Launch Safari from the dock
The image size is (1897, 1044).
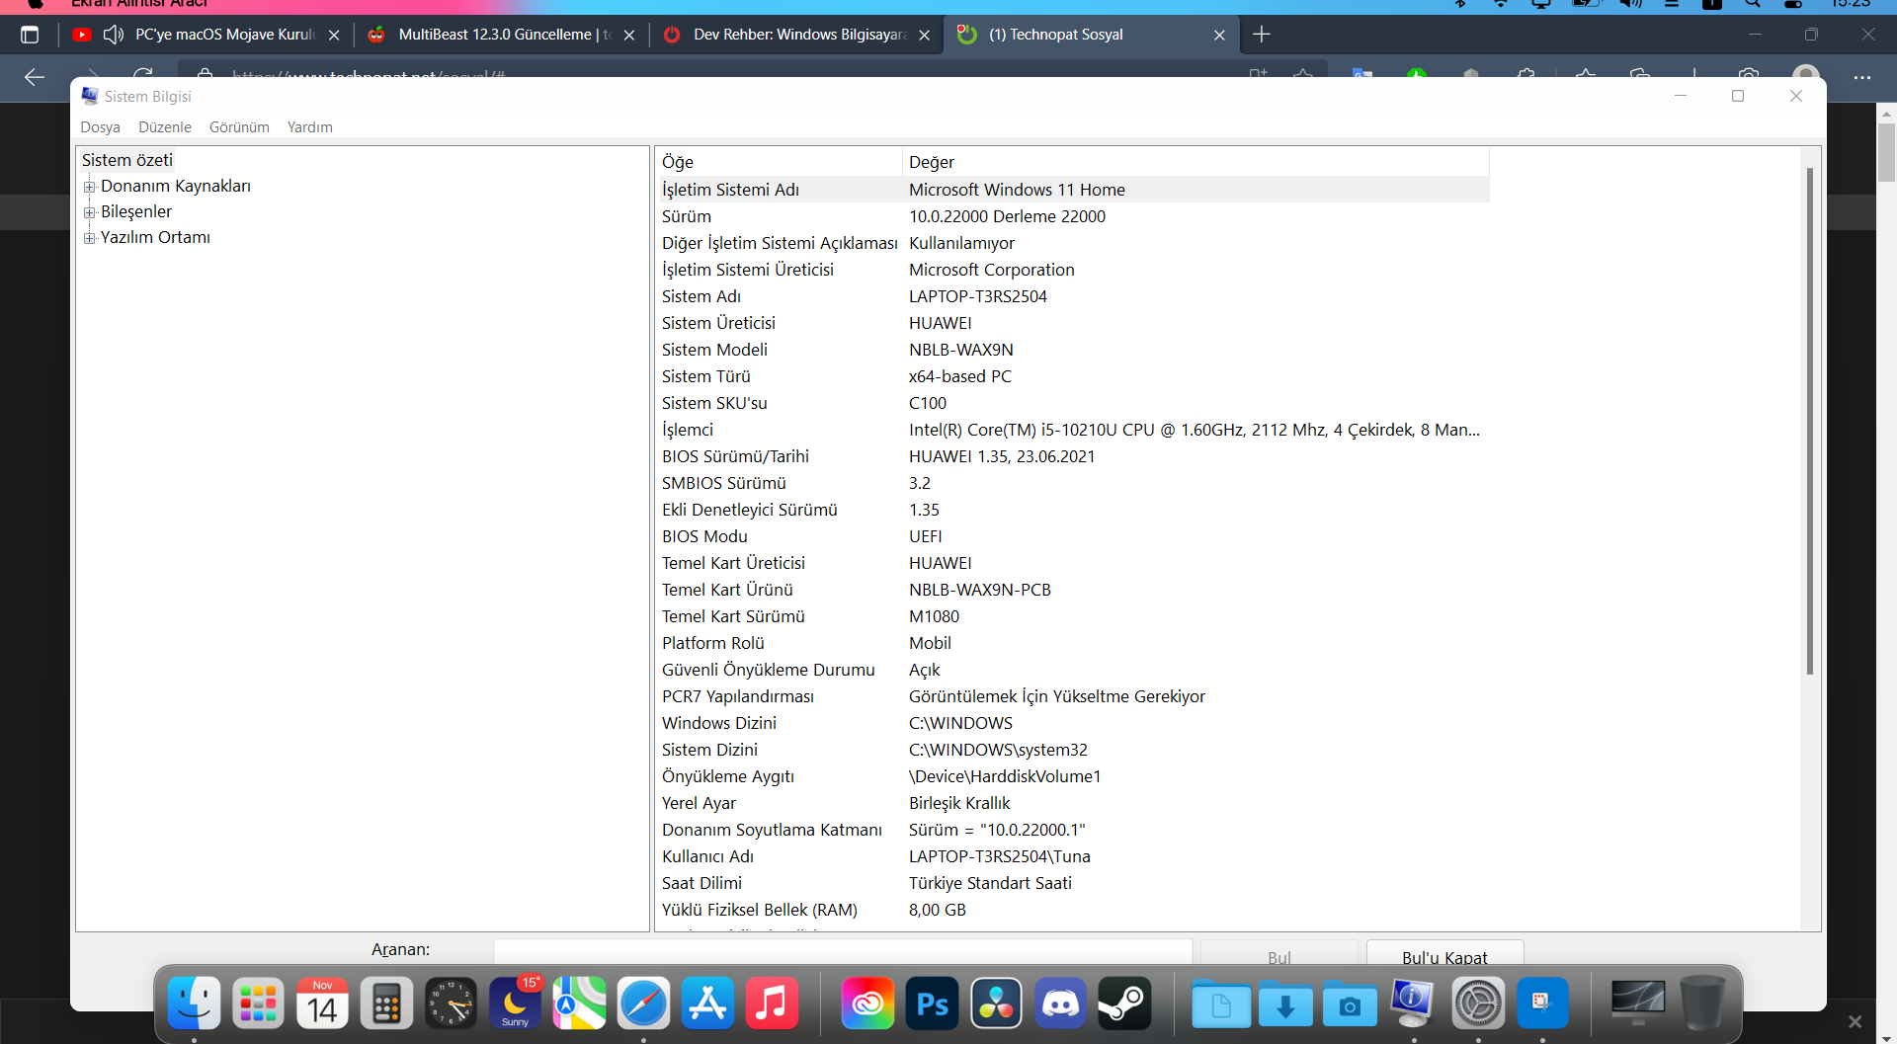[x=643, y=1004]
